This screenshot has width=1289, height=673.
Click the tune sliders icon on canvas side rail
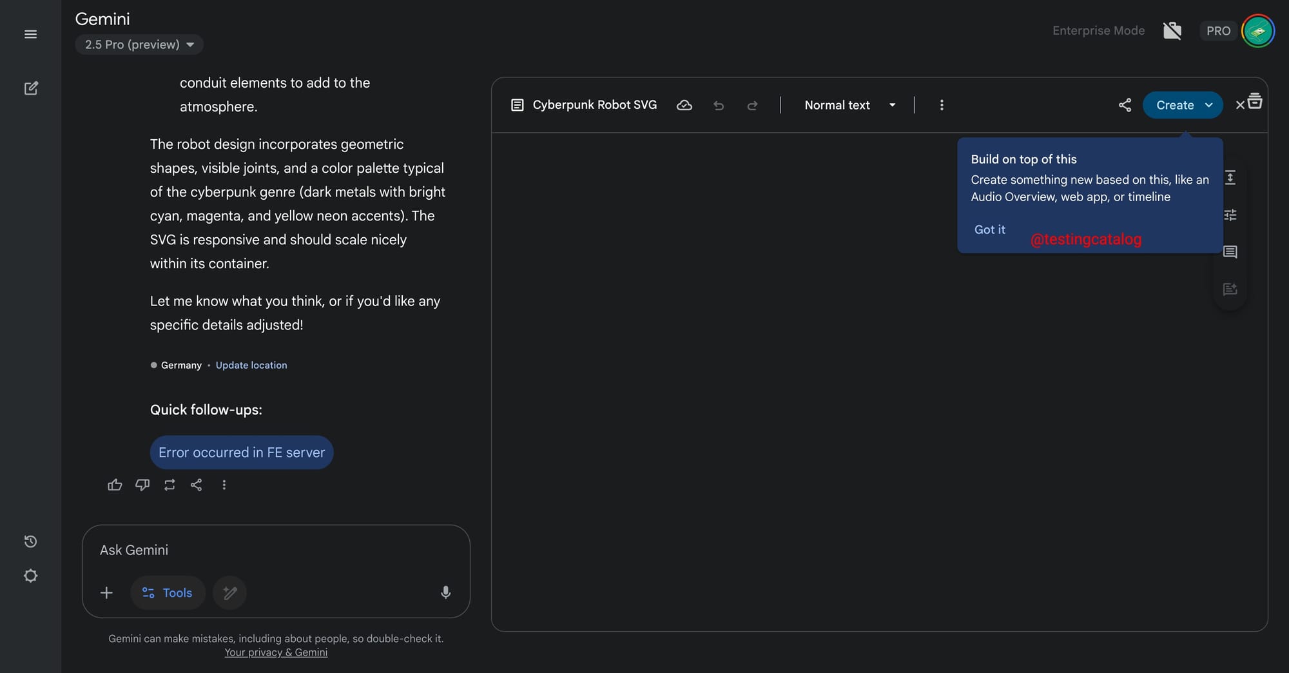[x=1230, y=215]
